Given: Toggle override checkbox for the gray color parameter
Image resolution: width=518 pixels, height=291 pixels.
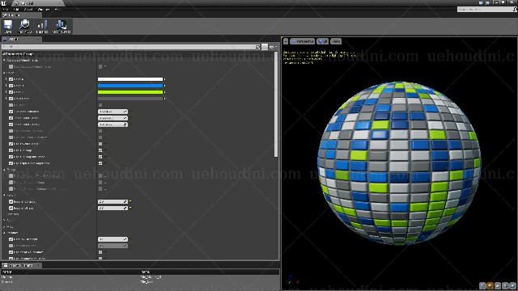Looking at the screenshot, I should (11, 99).
